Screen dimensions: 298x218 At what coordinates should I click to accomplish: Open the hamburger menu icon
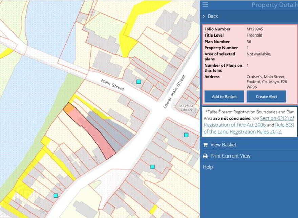click(x=205, y=4)
